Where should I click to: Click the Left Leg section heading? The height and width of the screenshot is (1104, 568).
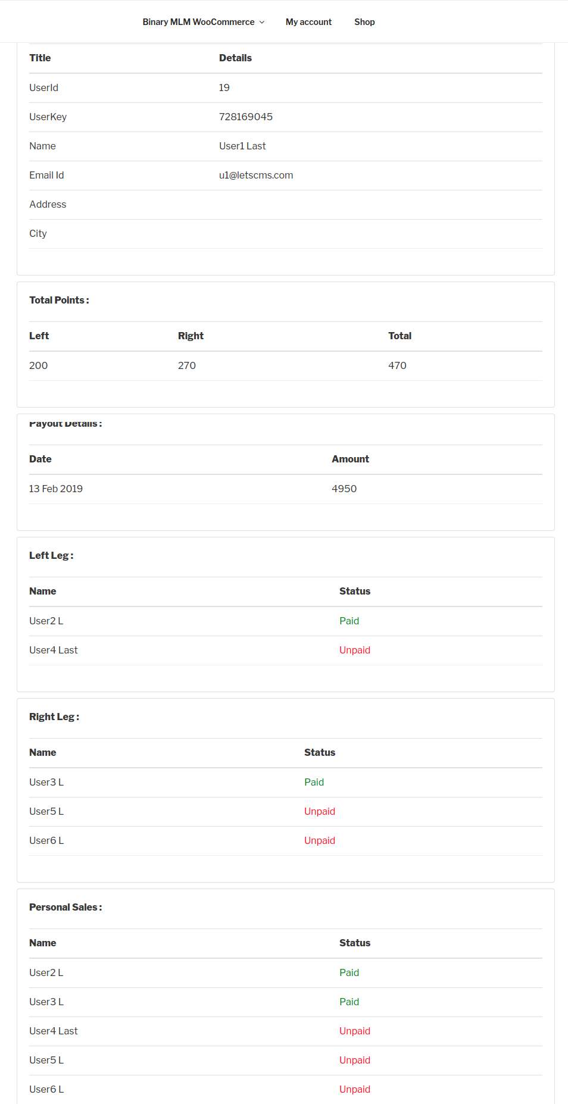point(51,555)
